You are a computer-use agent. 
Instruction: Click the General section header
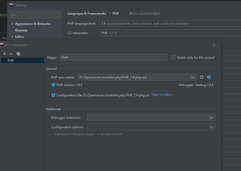(x=51, y=69)
